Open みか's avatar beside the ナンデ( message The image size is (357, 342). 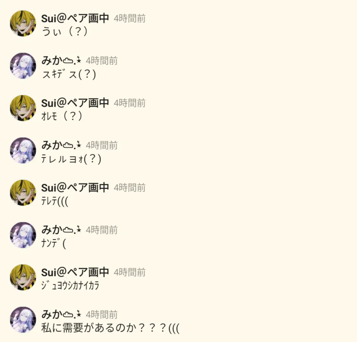23,235
